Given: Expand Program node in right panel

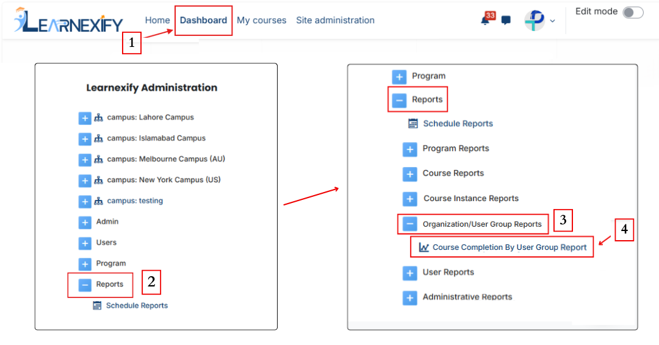Looking at the screenshot, I should (x=399, y=77).
